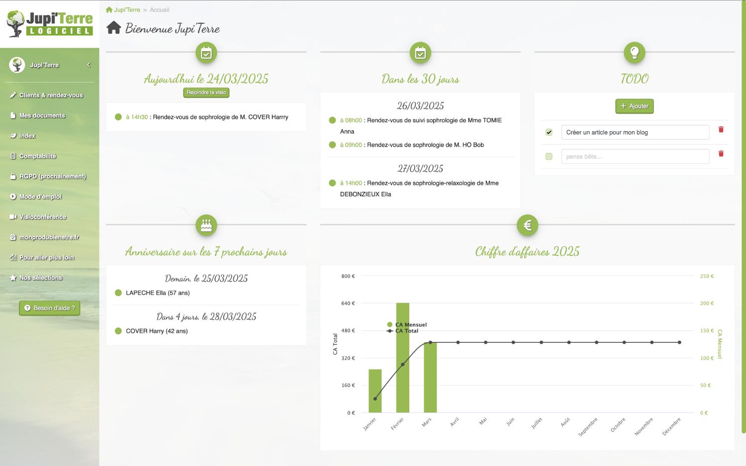Open the Comptabilité menu item
Viewport: 746px width, 466px height.
tap(37, 156)
